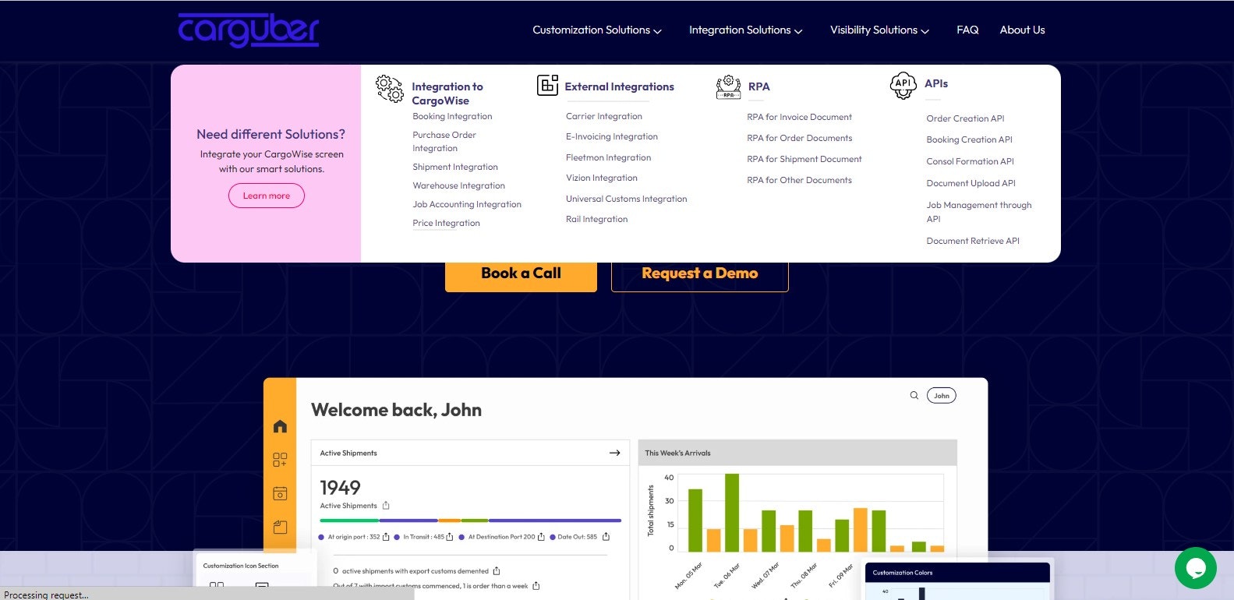This screenshot has width=1234, height=600.
Task: Click the John user badge
Action: click(x=941, y=396)
